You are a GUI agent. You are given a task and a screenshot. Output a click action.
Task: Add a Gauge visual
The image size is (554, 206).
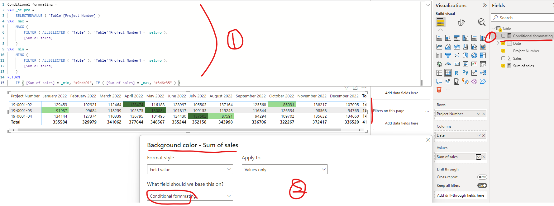pos(448,64)
